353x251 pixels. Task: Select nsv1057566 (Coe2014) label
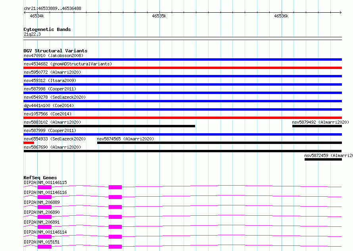coord(48,114)
